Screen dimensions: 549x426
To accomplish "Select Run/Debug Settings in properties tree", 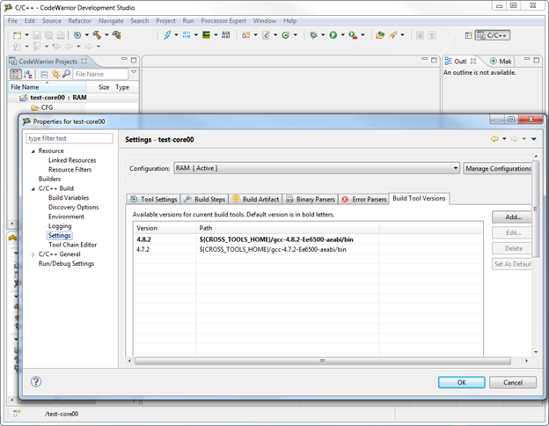I will [x=66, y=263].
